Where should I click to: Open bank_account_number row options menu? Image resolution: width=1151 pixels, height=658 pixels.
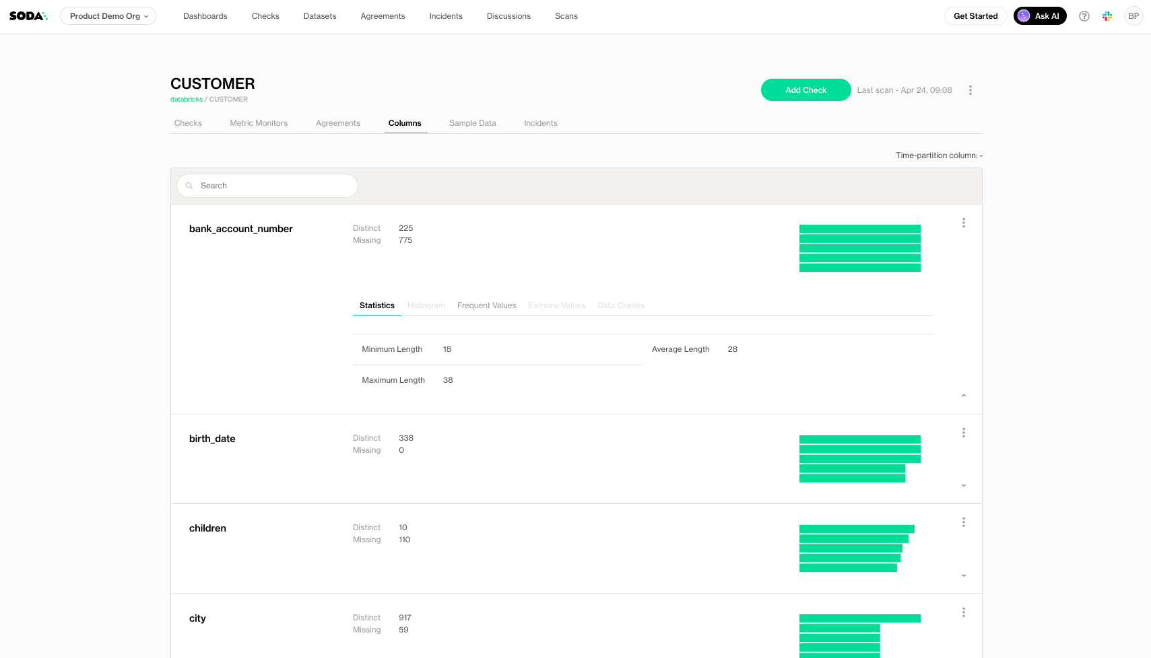964,223
